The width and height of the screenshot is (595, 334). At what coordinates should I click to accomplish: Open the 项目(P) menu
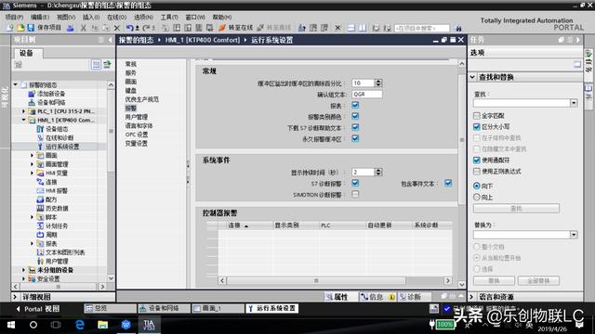pos(15,17)
